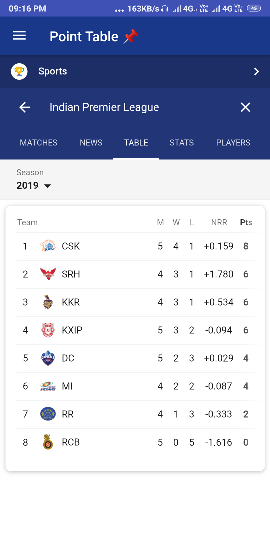Expand the Sports section chevron
This screenshot has width=270, height=540.
(256, 71)
